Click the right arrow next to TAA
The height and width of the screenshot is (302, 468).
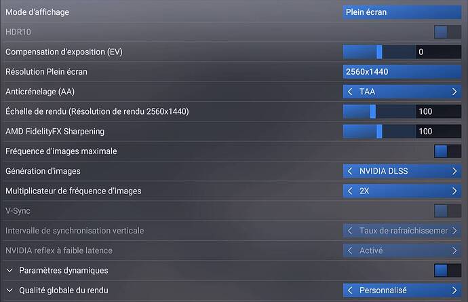(454, 92)
